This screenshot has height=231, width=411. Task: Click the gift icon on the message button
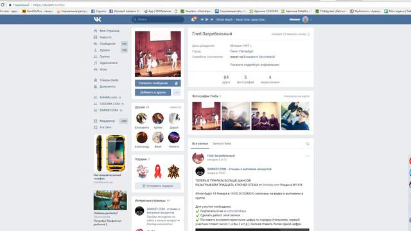tap(176, 83)
